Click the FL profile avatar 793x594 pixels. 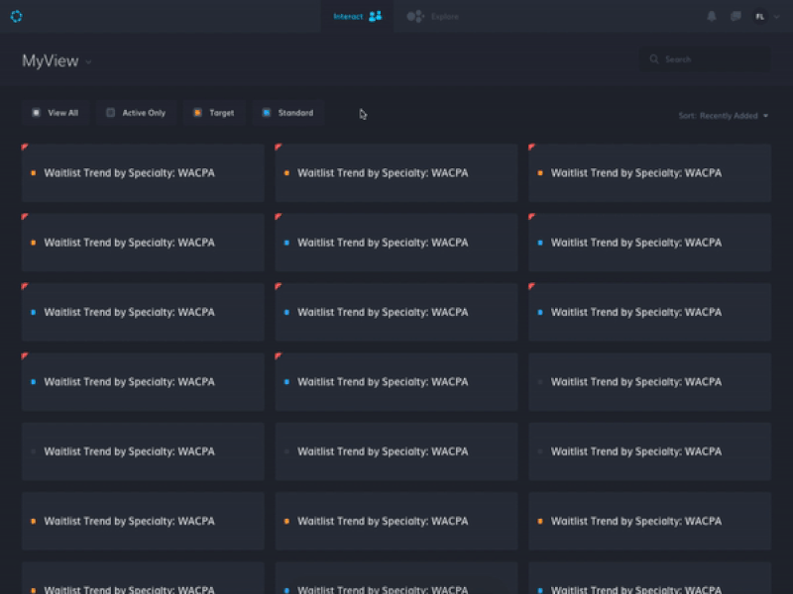coord(760,16)
